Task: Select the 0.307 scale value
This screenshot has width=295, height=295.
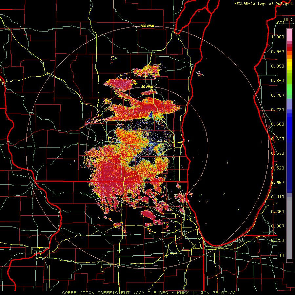Action: point(278,226)
